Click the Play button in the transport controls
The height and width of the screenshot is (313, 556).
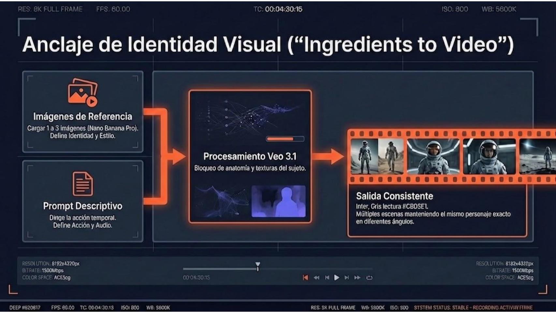[x=337, y=277]
